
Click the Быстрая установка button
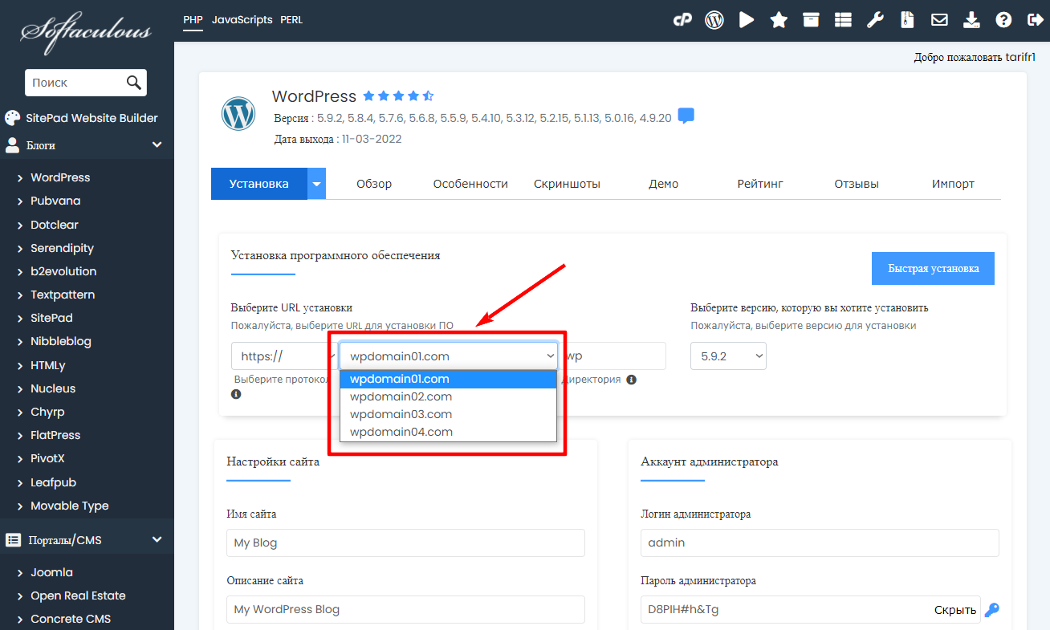point(933,269)
